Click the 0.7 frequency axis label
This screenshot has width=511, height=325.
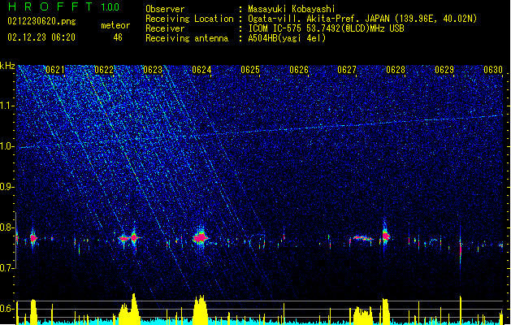tap(6, 268)
